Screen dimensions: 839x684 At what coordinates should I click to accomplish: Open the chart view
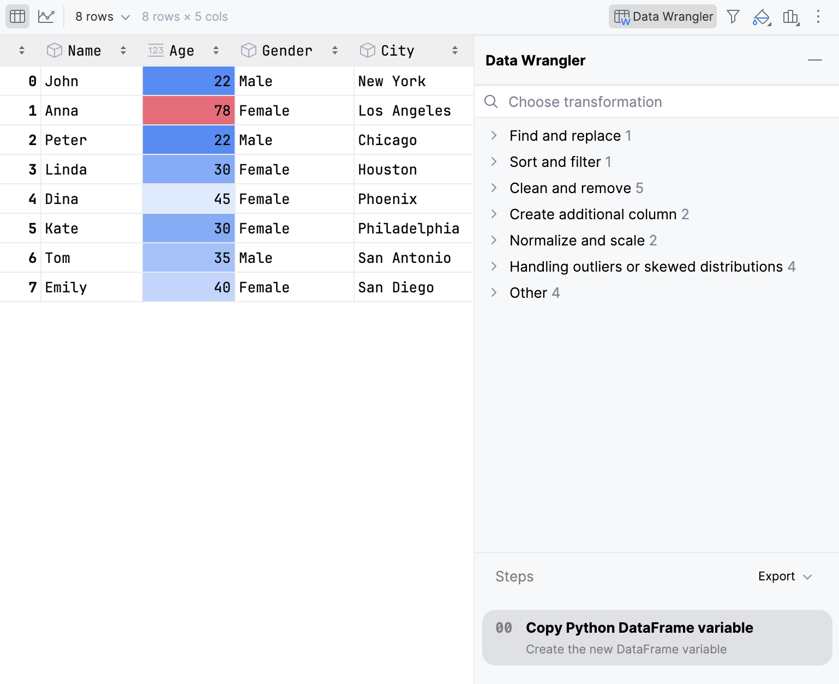coord(46,16)
